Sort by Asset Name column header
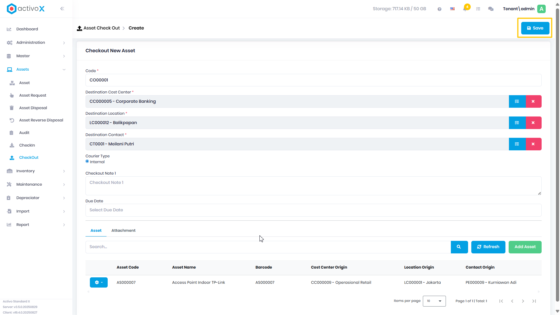560x315 pixels. 184,267
